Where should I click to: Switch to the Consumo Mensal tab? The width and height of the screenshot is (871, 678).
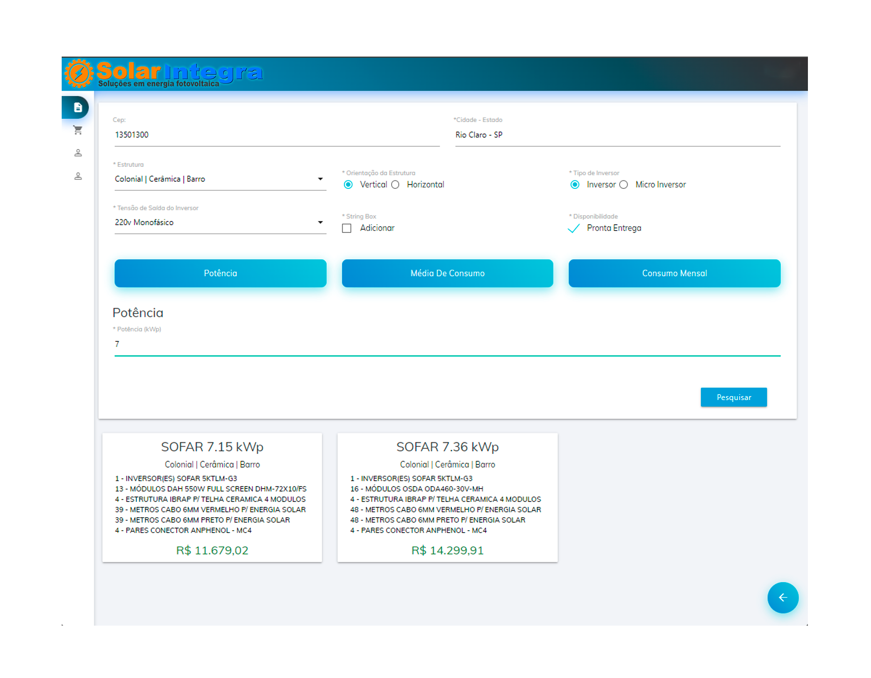click(x=674, y=273)
